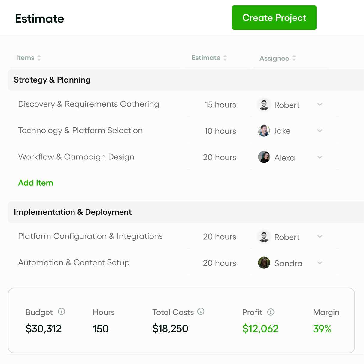Click the Profit info icon
The image size is (364, 364).
(271, 312)
